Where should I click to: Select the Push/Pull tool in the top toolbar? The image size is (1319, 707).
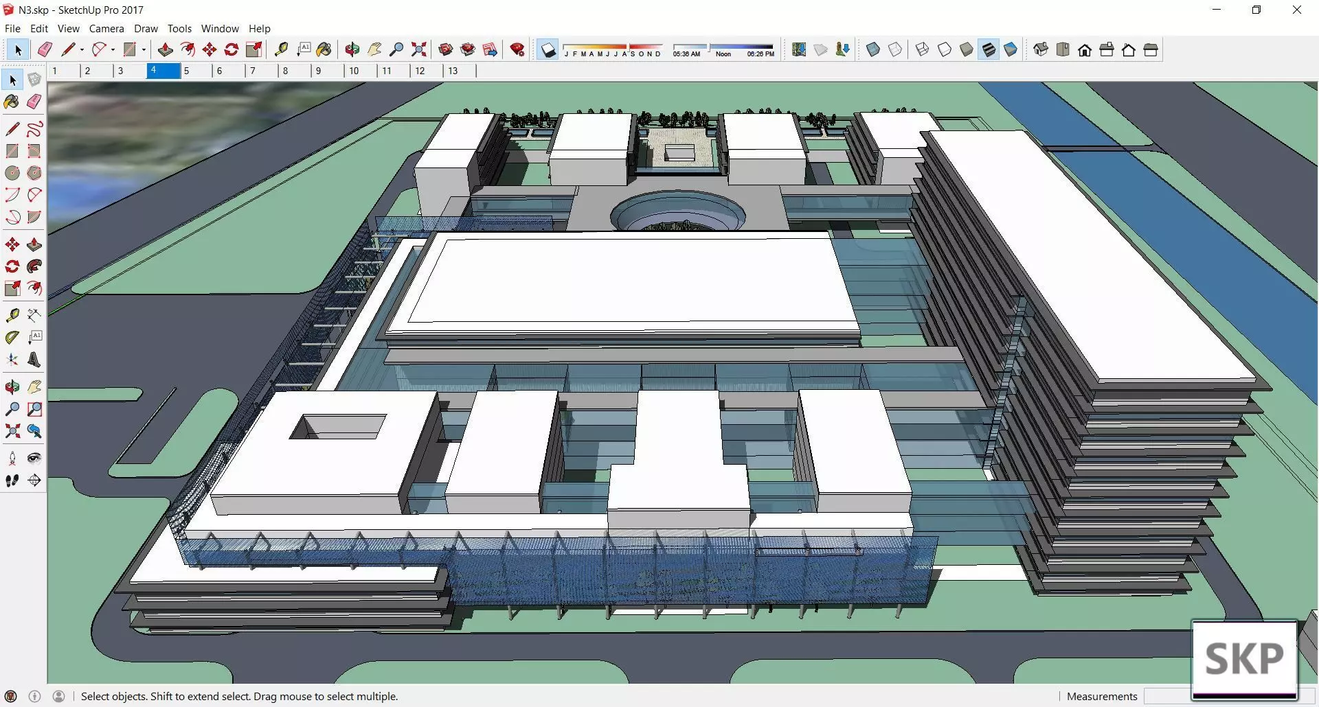pyautogui.click(x=165, y=49)
